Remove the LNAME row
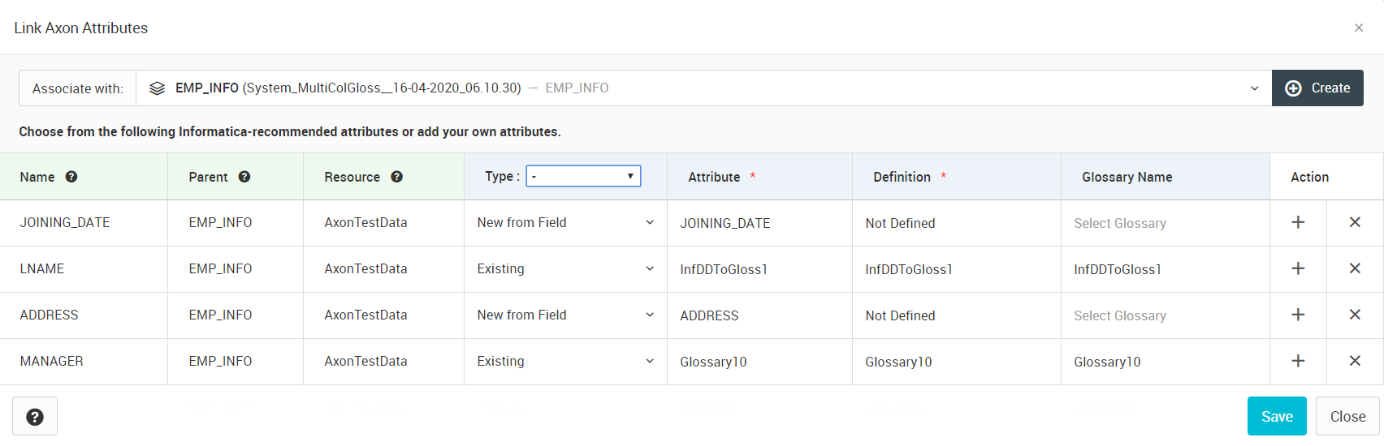1384x446 pixels. 1355,268
